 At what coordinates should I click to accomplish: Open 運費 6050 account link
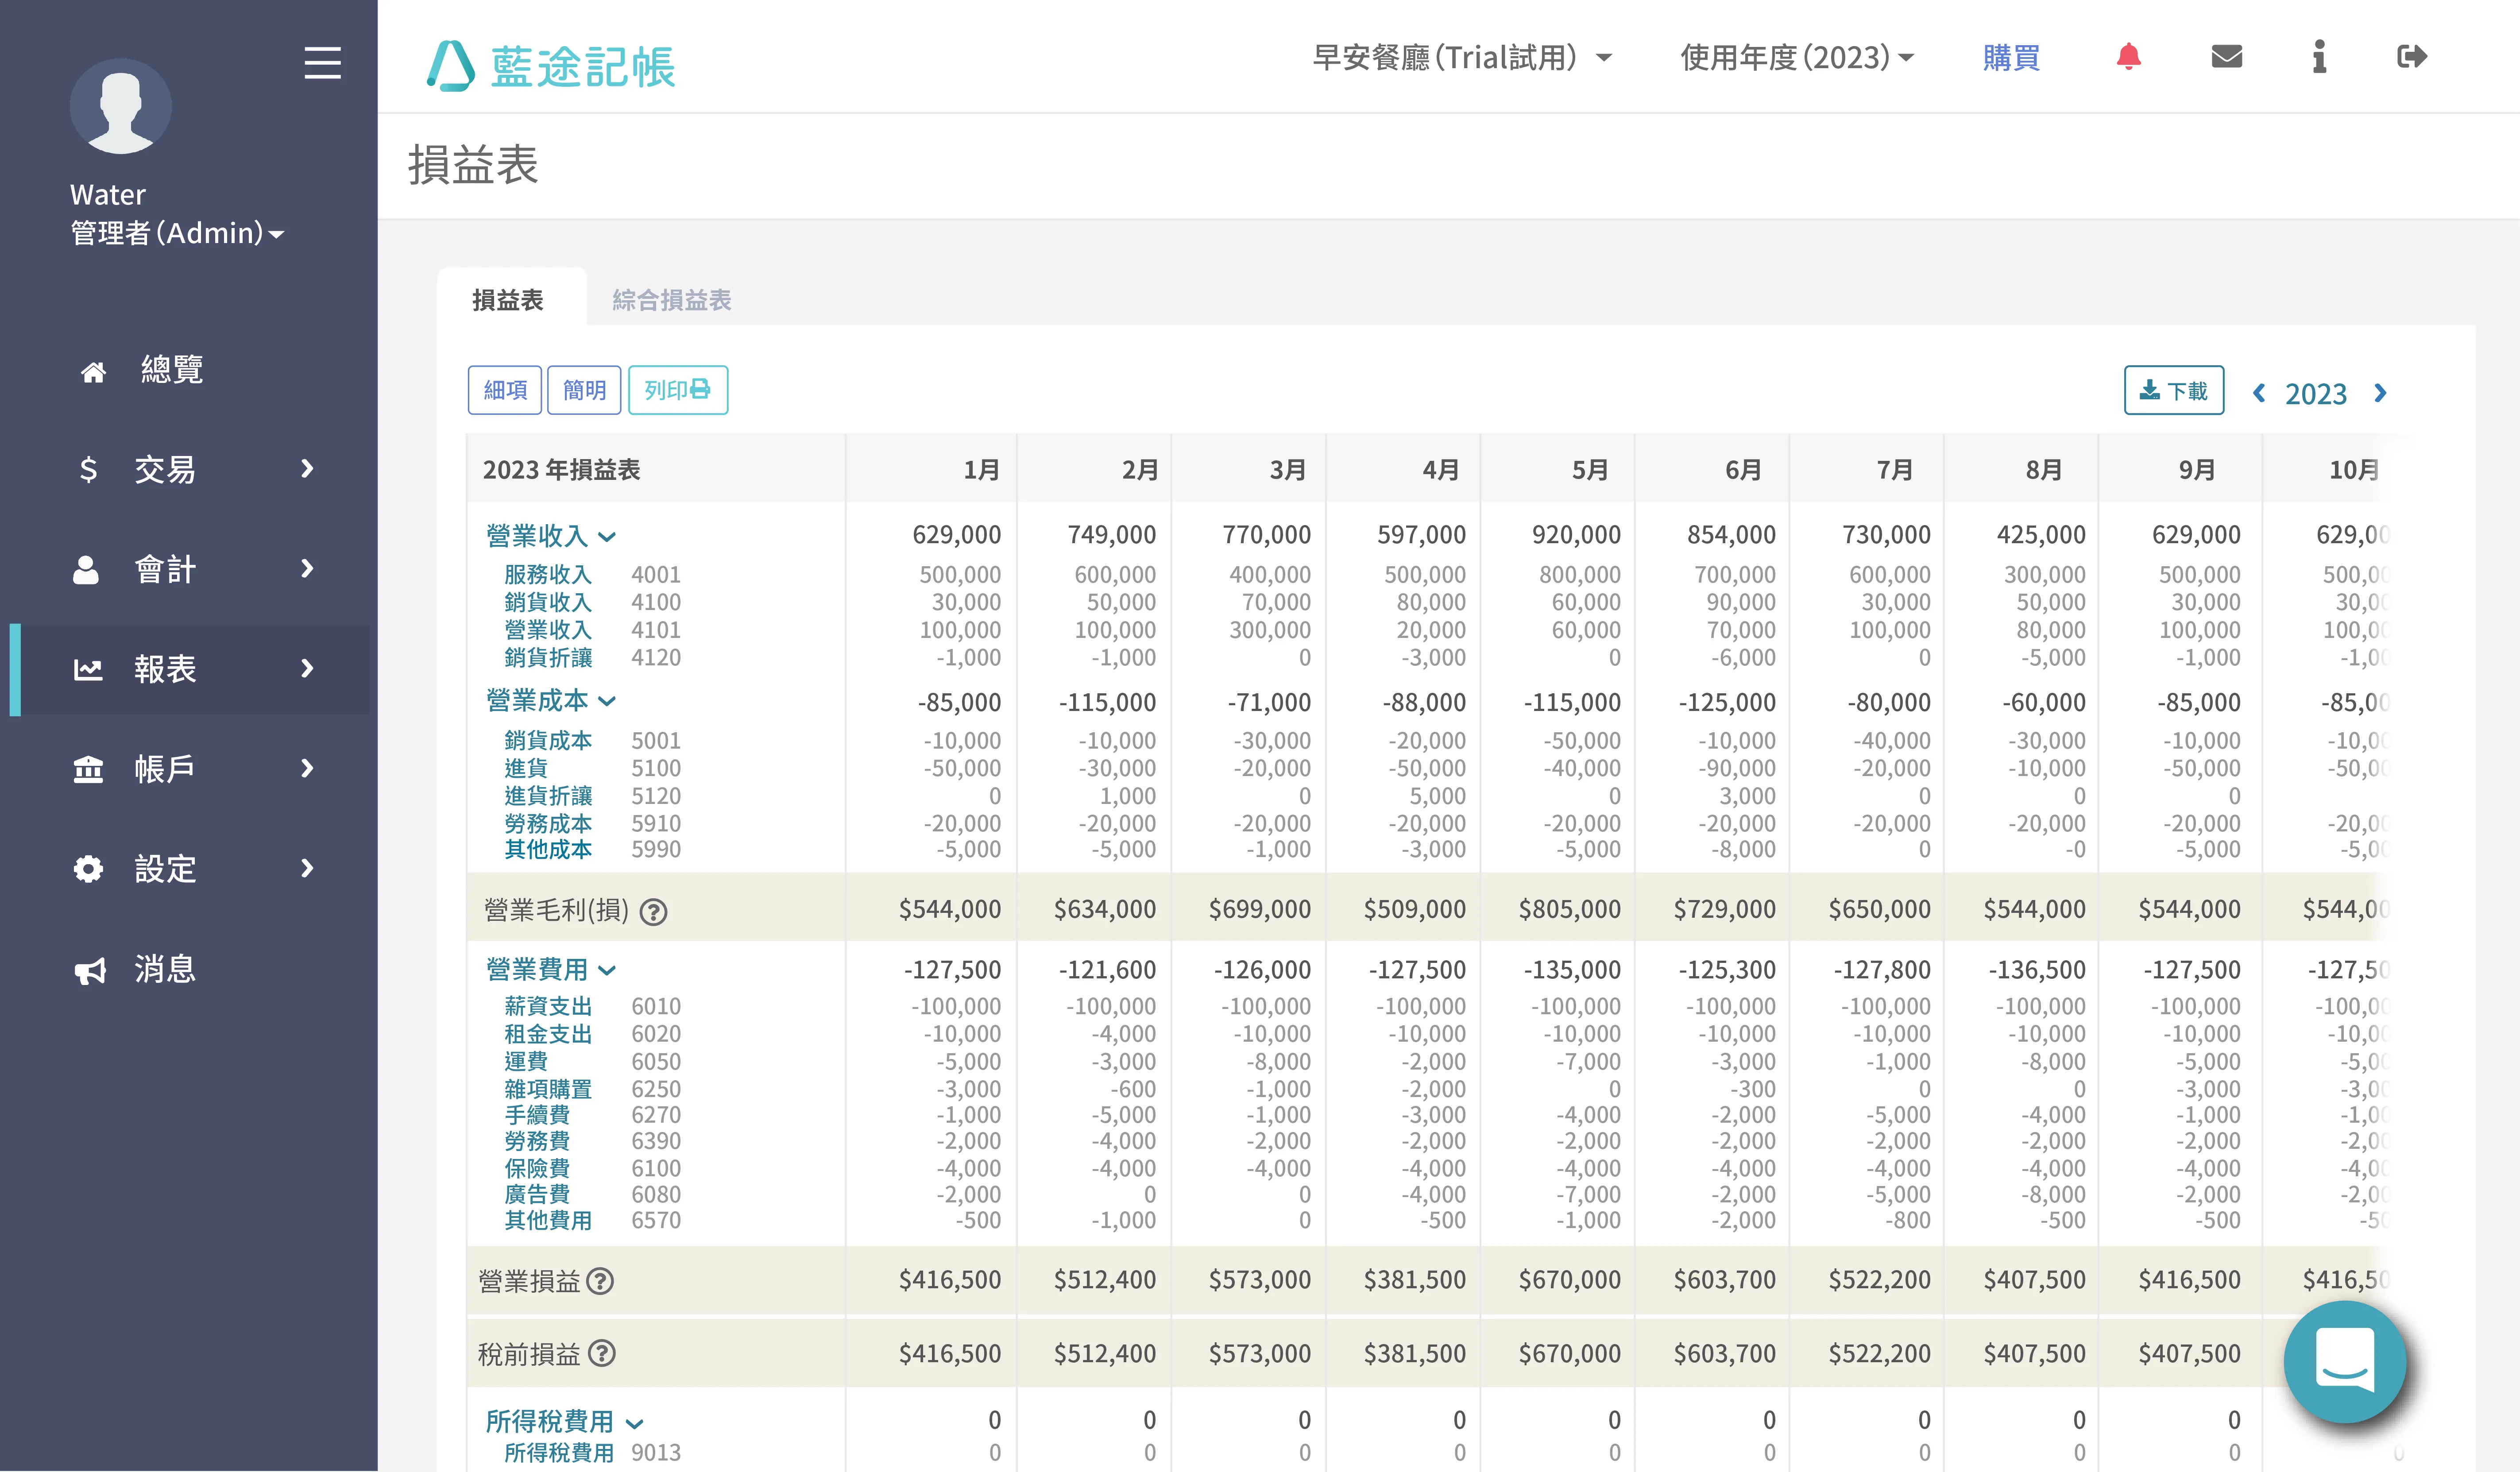(x=526, y=1062)
